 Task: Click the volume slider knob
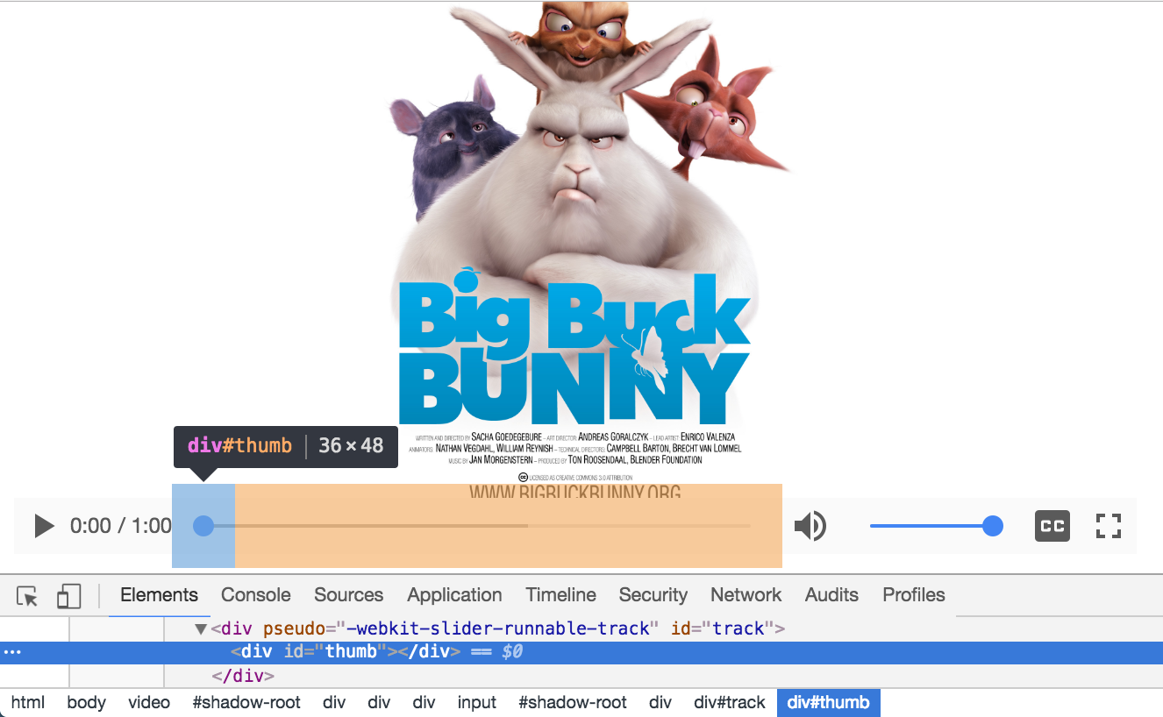[993, 526]
